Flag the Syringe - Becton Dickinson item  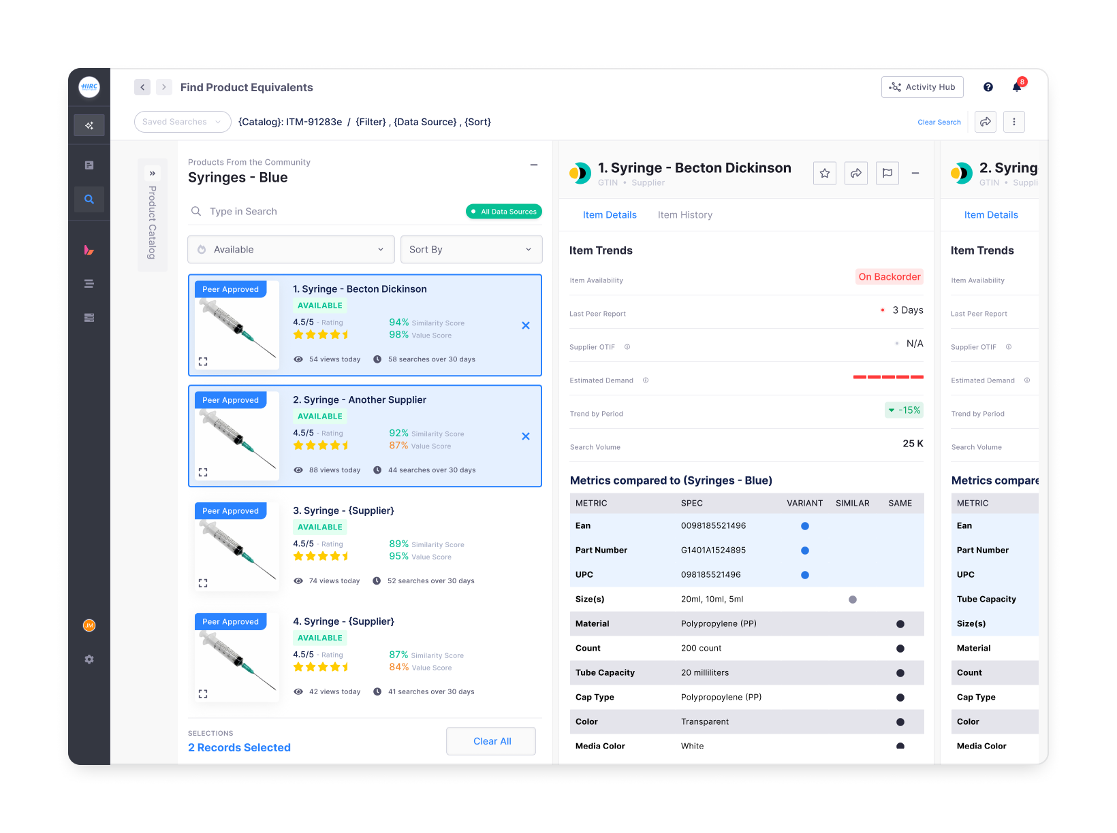click(887, 174)
